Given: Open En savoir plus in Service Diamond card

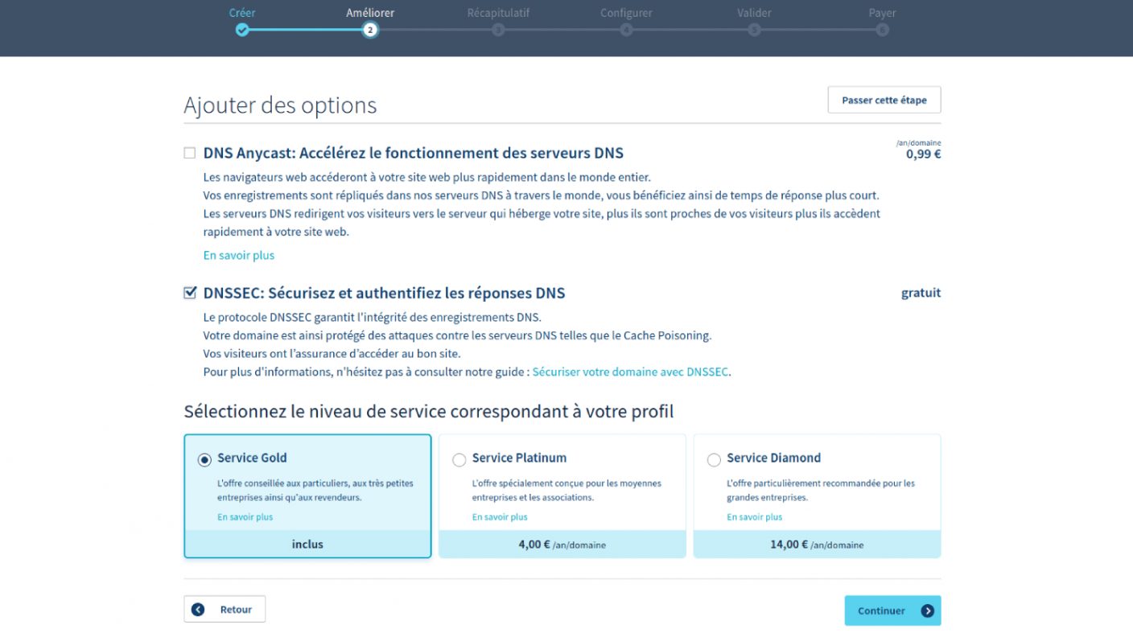Looking at the screenshot, I should click(x=754, y=517).
